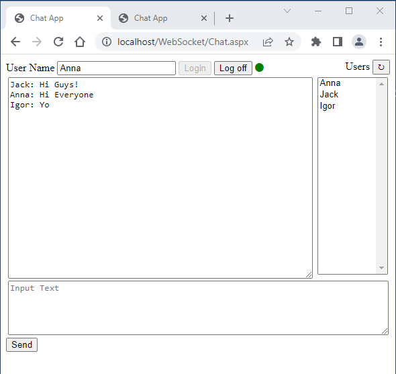Refresh the Users list
The height and width of the screenshot is (374, 396).
[x=381, y=67]
